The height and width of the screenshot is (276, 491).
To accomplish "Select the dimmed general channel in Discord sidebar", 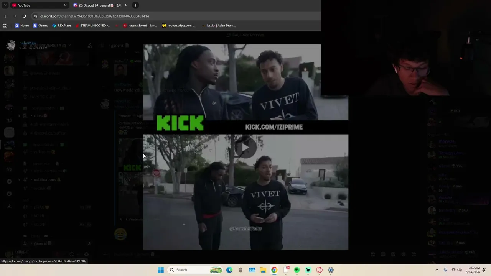I will (x=40, y=243).
